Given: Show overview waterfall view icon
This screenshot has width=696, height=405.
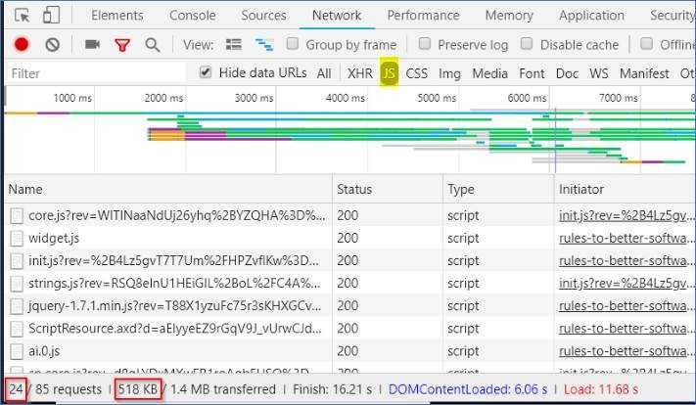Looking at the screenshot, I should [263, 45].
